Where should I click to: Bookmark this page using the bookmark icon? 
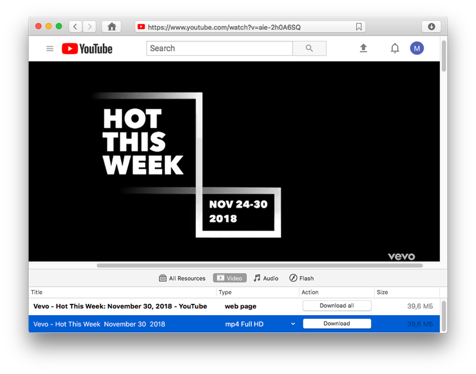[x=359, y=27]
